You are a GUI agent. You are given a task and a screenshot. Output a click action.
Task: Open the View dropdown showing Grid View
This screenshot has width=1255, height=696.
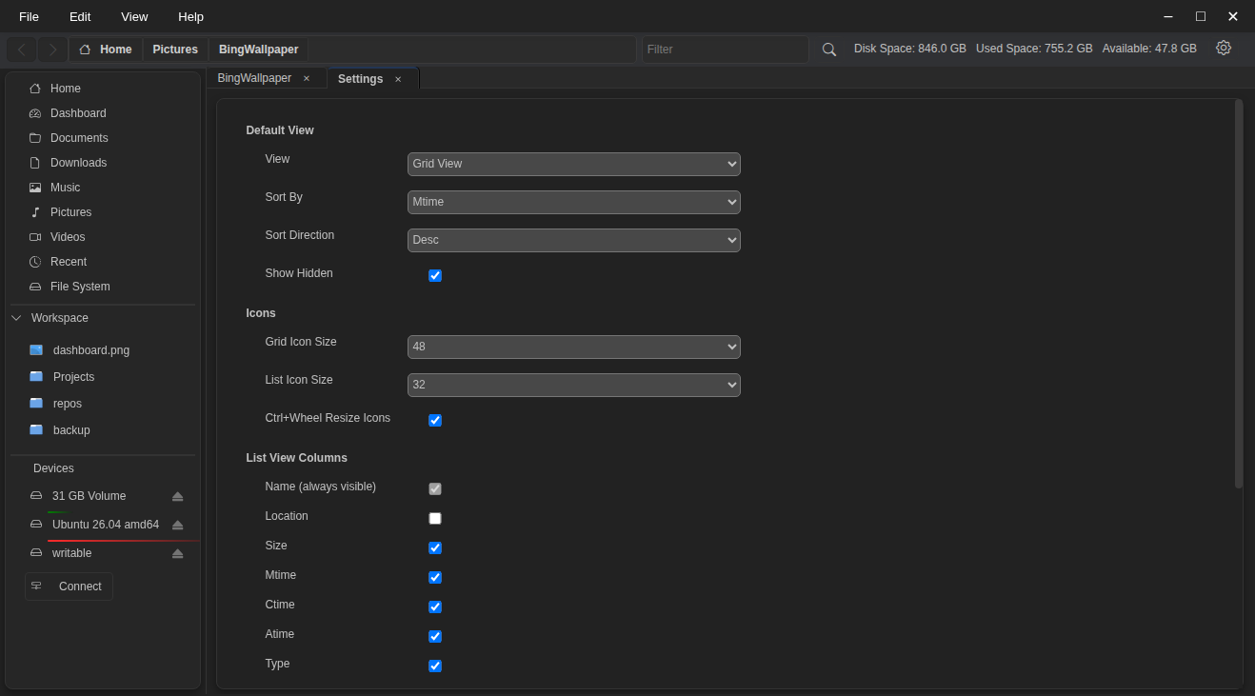pyautogui.click(x=574, y=164)
